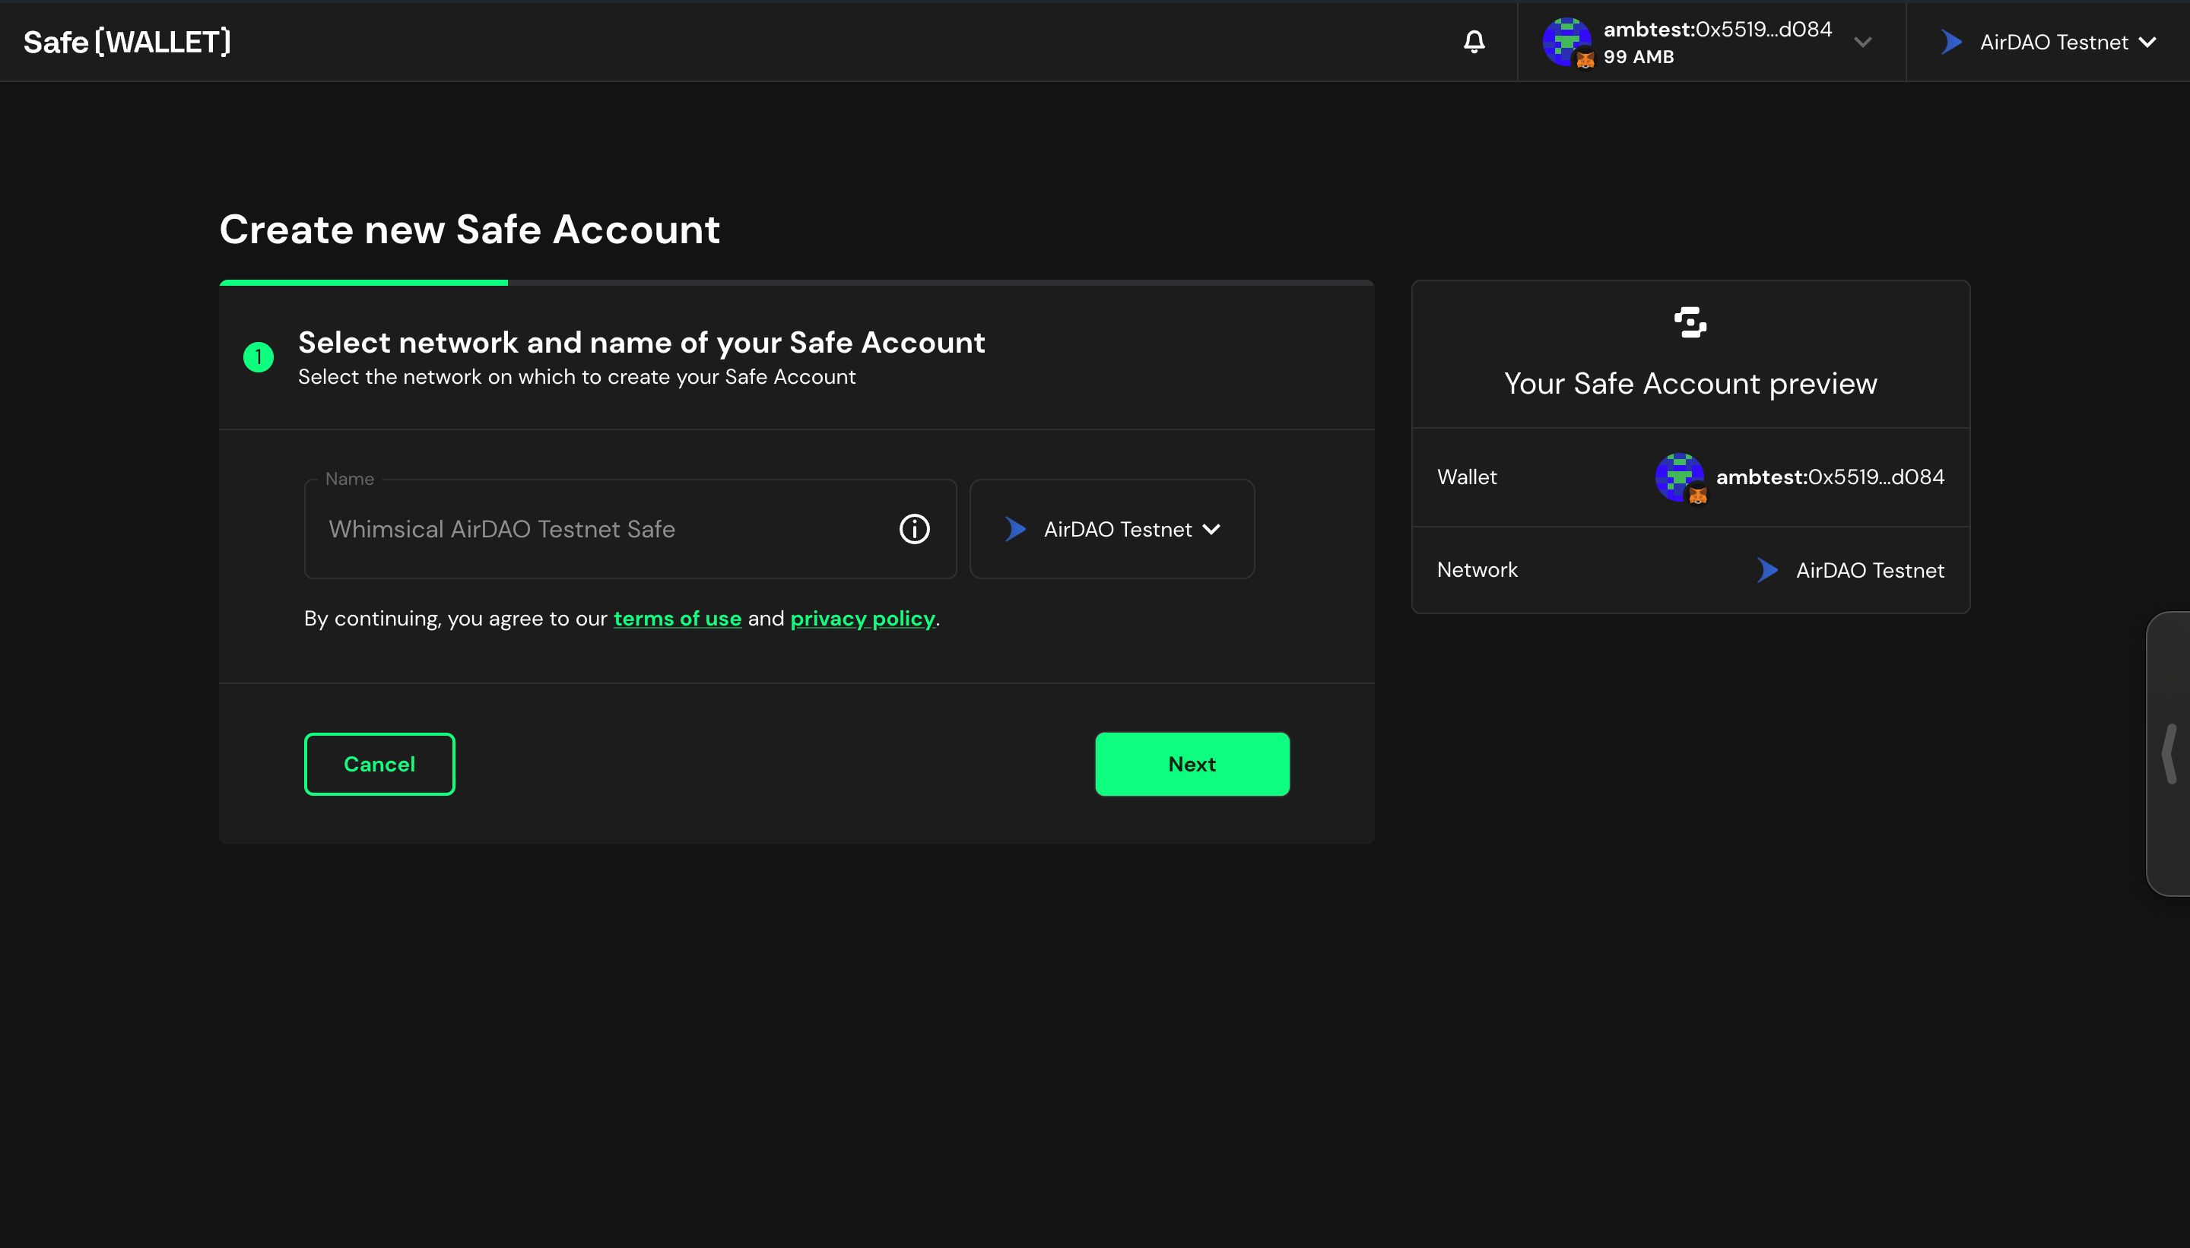Click the Safe{WALLET} logo
The width and height of the screenshot is (2190, 1248).
127,41
